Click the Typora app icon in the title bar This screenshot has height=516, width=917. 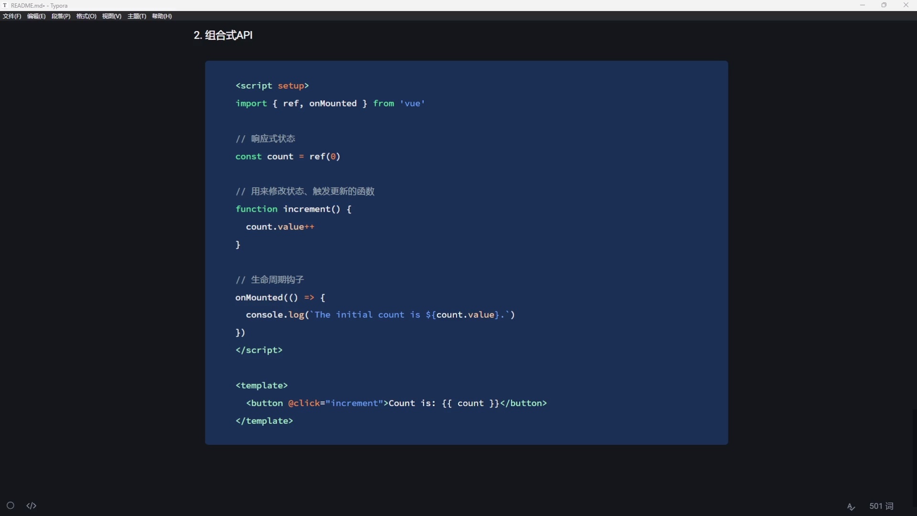5,6
